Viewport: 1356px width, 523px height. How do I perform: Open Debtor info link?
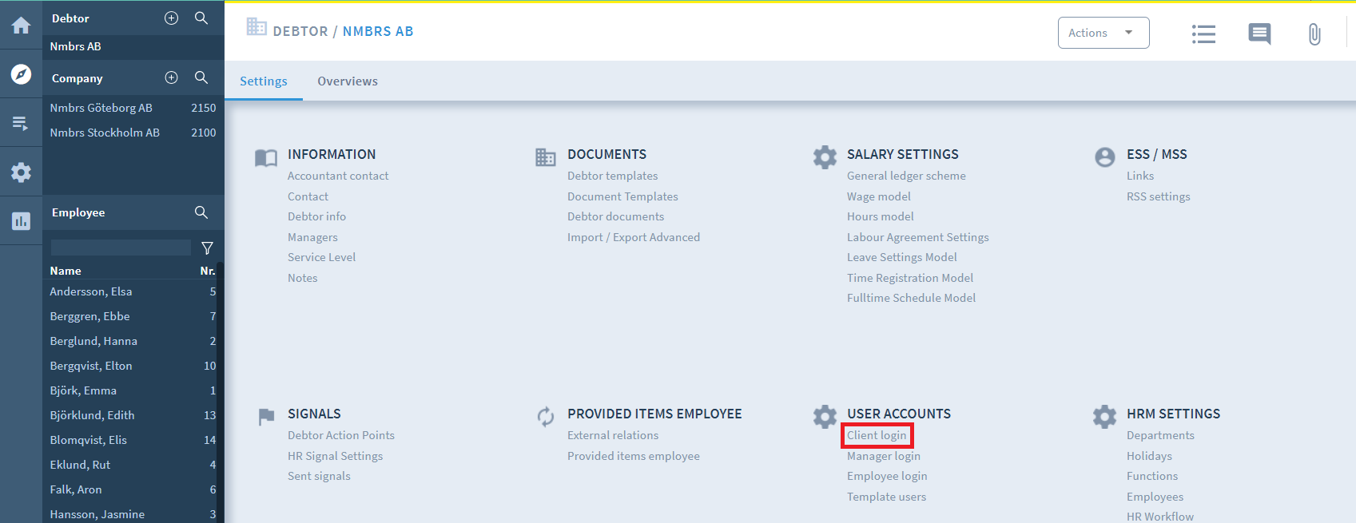(317, 216)
